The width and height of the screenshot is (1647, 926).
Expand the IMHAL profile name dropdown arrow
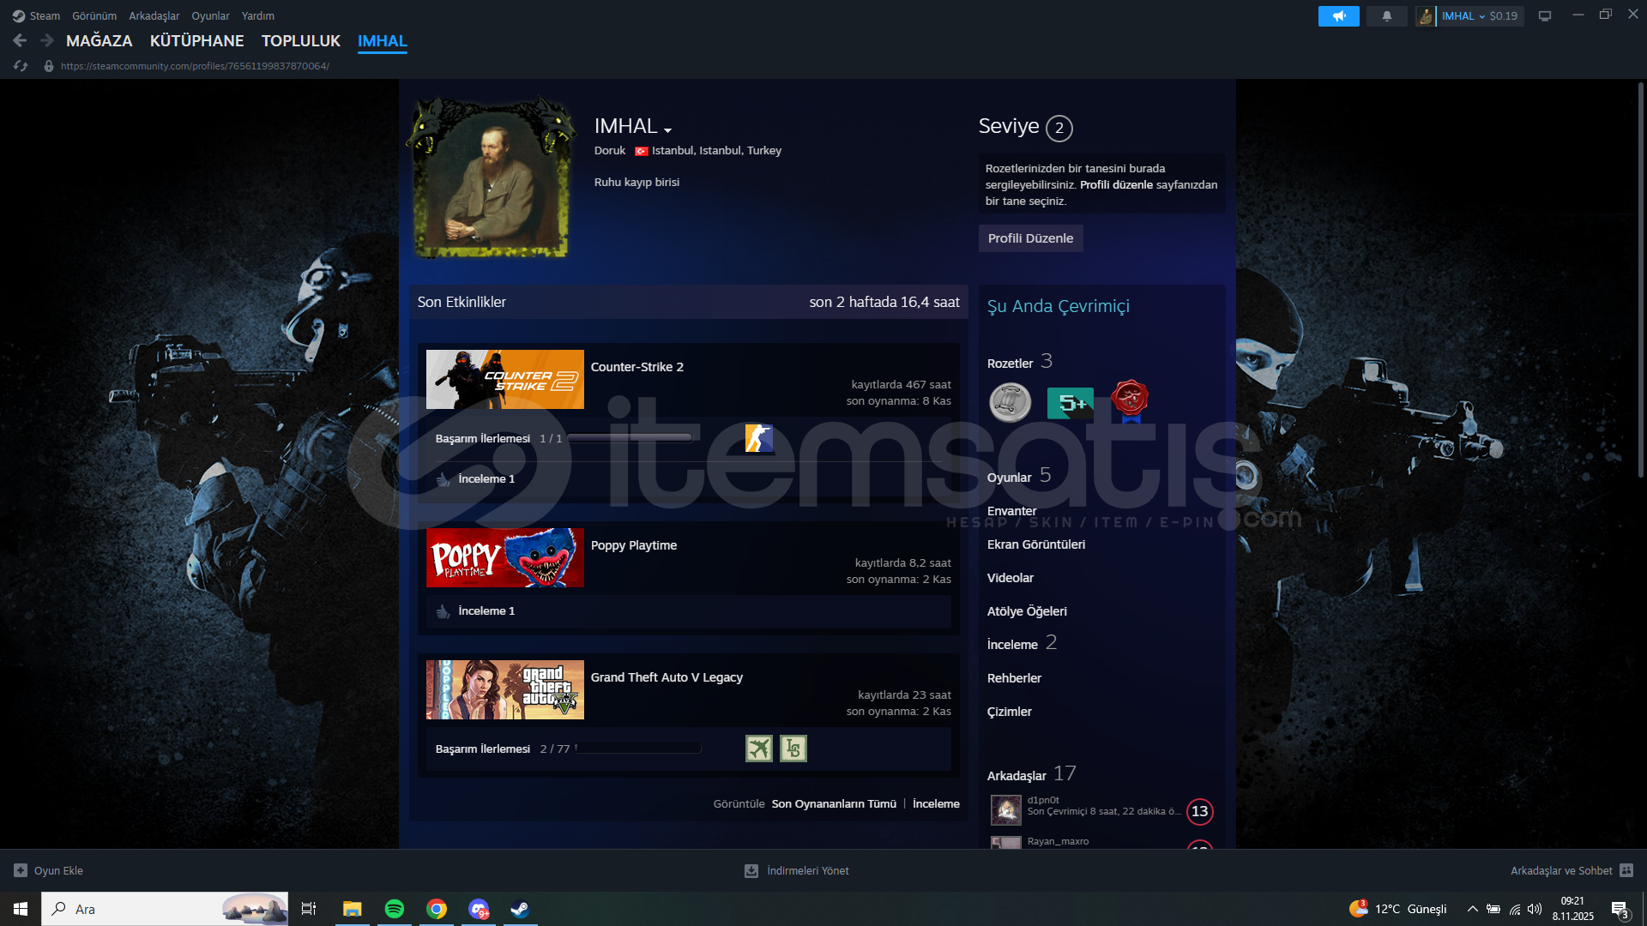point(667,130)
